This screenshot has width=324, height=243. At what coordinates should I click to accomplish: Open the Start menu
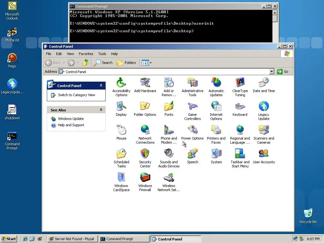click(9, 239)
